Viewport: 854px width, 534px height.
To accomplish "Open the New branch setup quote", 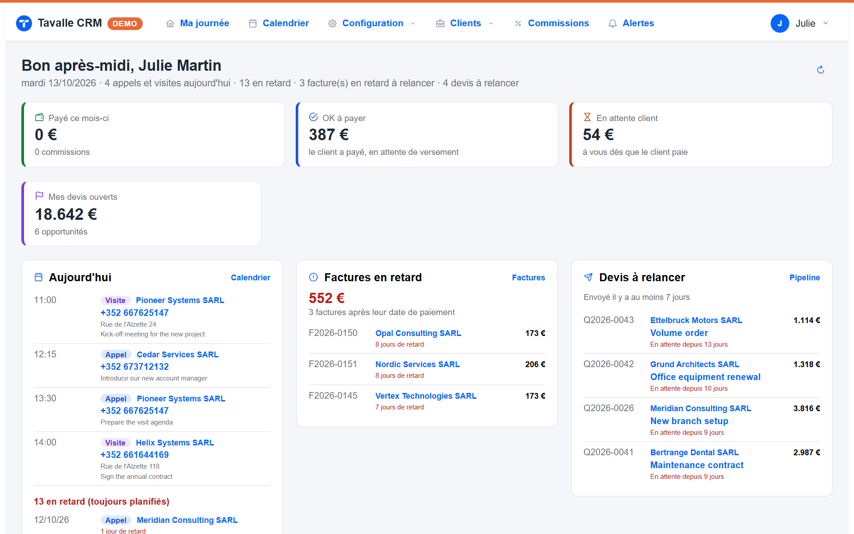I will (689, 421).
